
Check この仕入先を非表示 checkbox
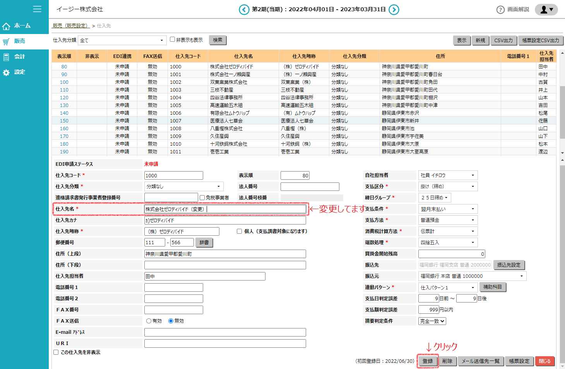[x=56, y=352]
